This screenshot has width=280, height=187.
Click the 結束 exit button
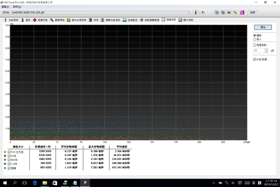[253, 12]
